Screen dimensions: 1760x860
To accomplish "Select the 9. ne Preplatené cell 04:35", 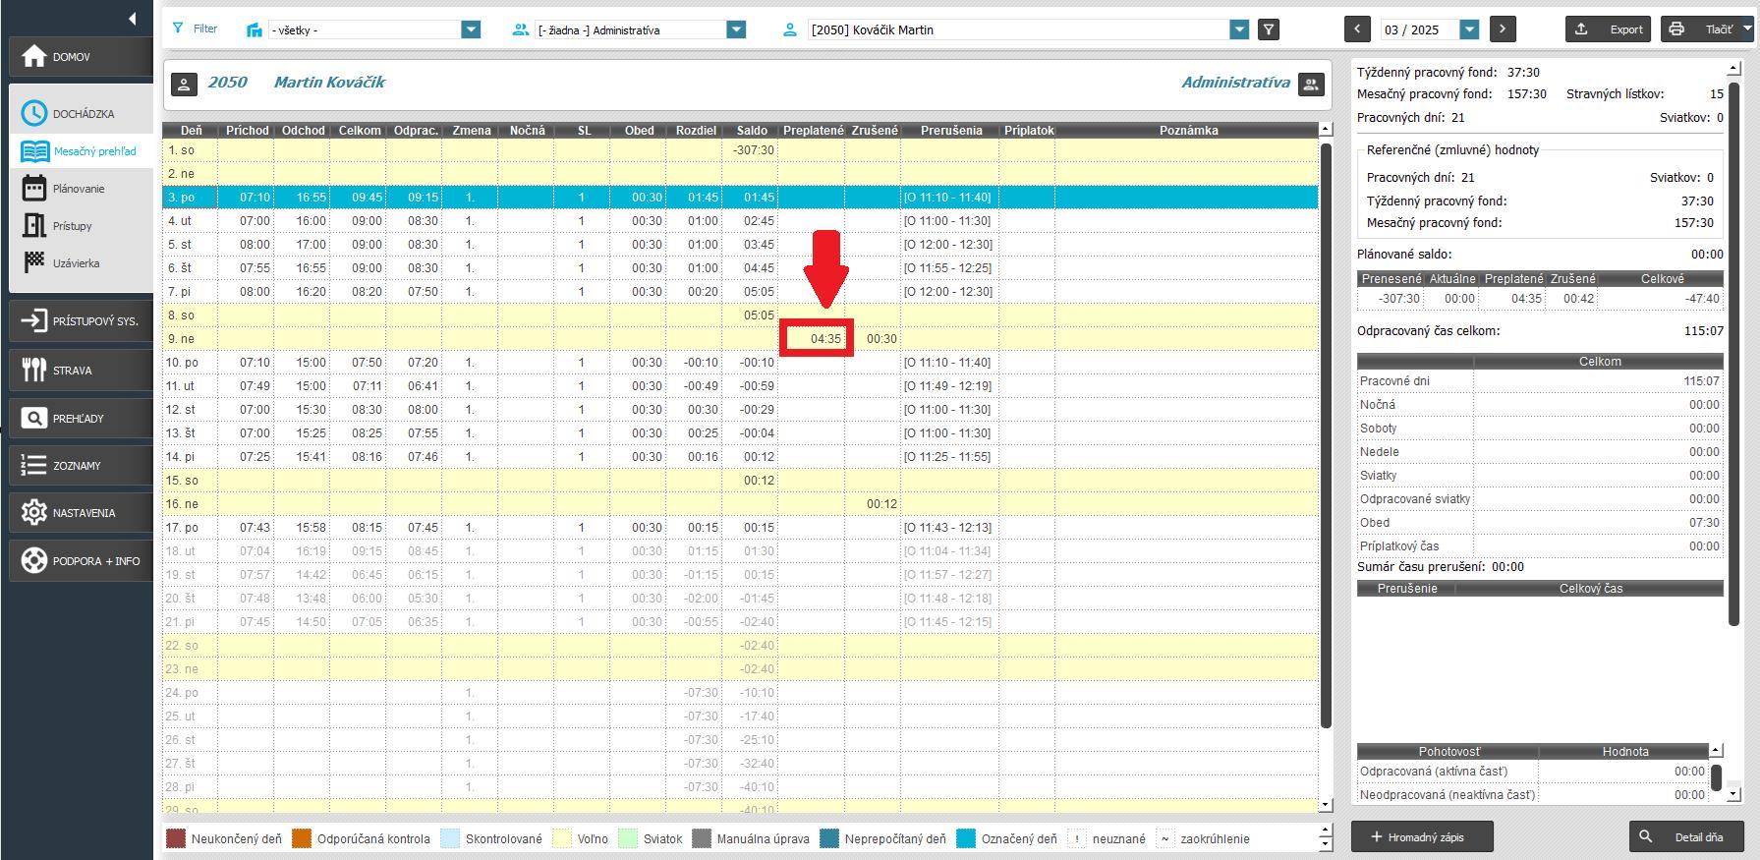I will click(x=816, y=338).
